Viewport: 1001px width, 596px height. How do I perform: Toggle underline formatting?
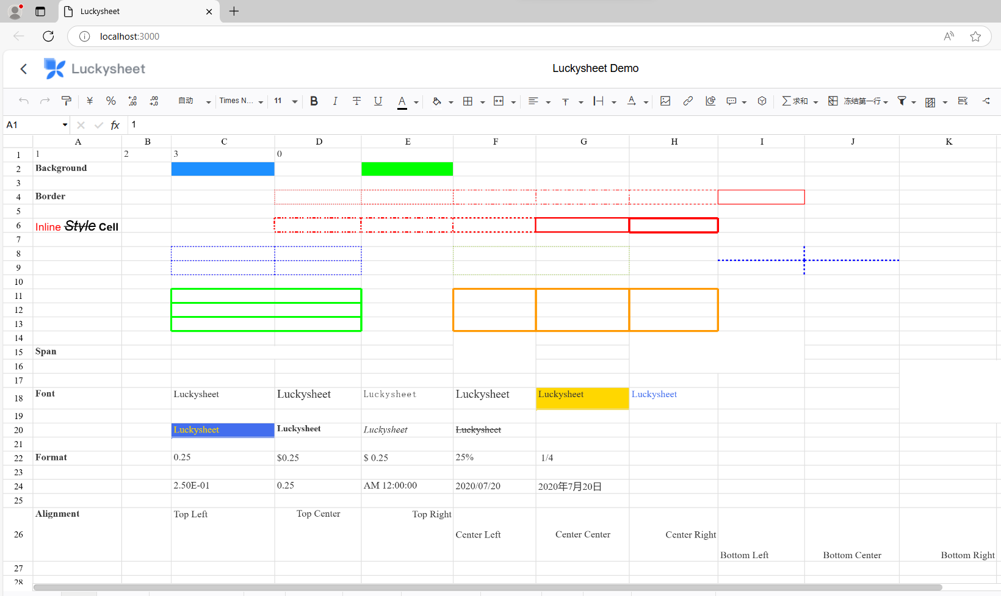[x=378, y=101]
